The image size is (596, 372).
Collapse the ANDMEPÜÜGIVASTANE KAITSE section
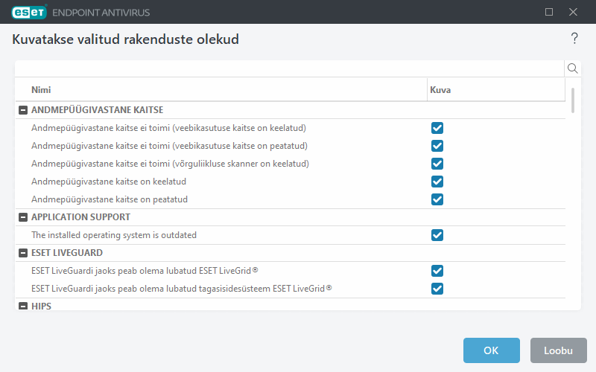pyautogui.click(x=23, y=110)
